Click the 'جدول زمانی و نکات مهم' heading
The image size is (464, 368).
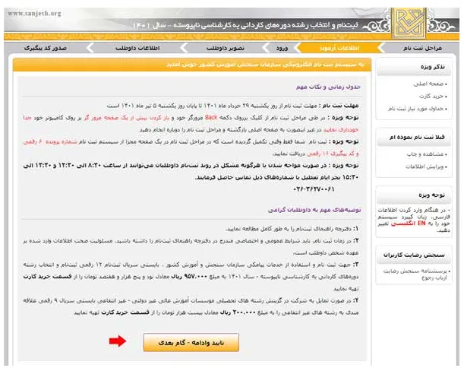(329, 87)
